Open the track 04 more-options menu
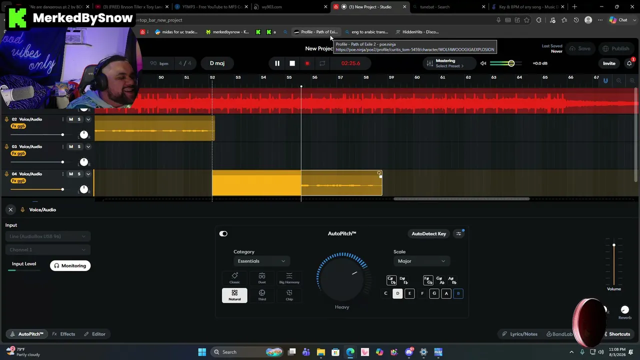The width and height of the screenshot is (640, 360). [62, 174]
